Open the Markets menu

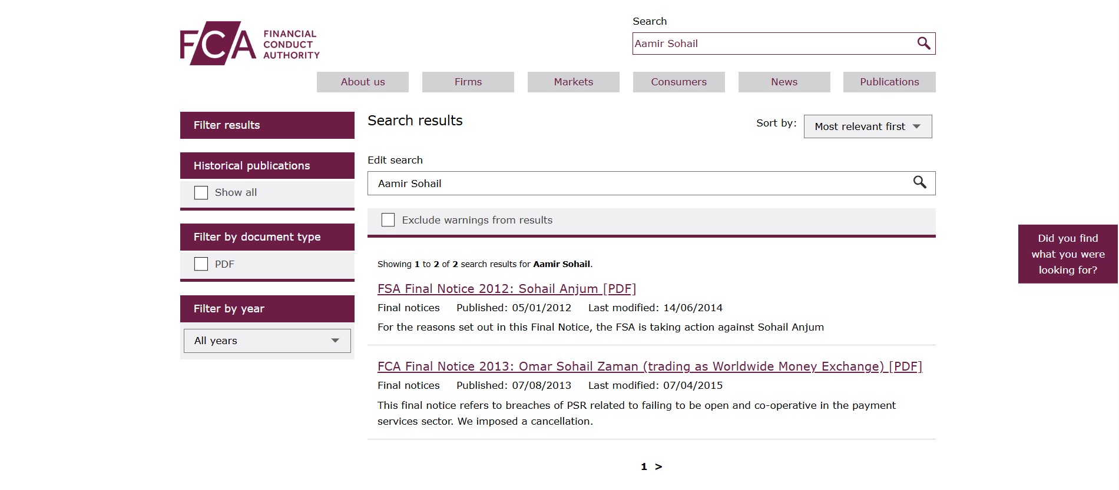coord(574,82)
